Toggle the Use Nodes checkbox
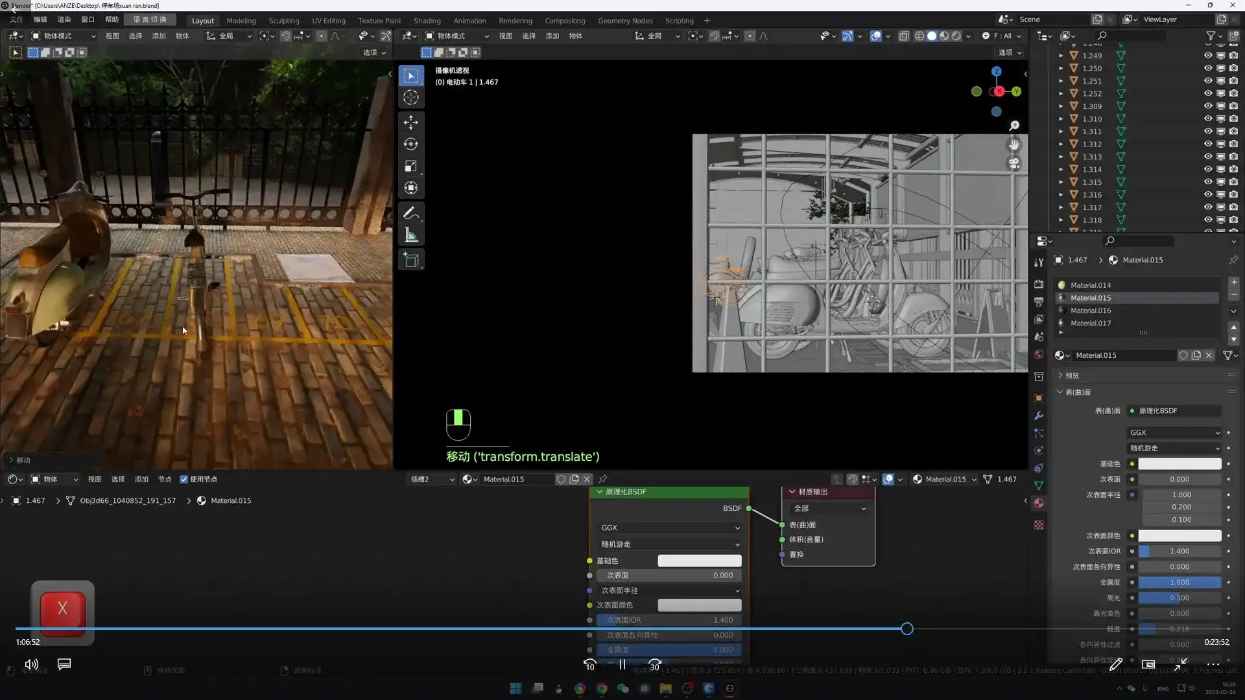1245x700 pixels. [184, 479]
